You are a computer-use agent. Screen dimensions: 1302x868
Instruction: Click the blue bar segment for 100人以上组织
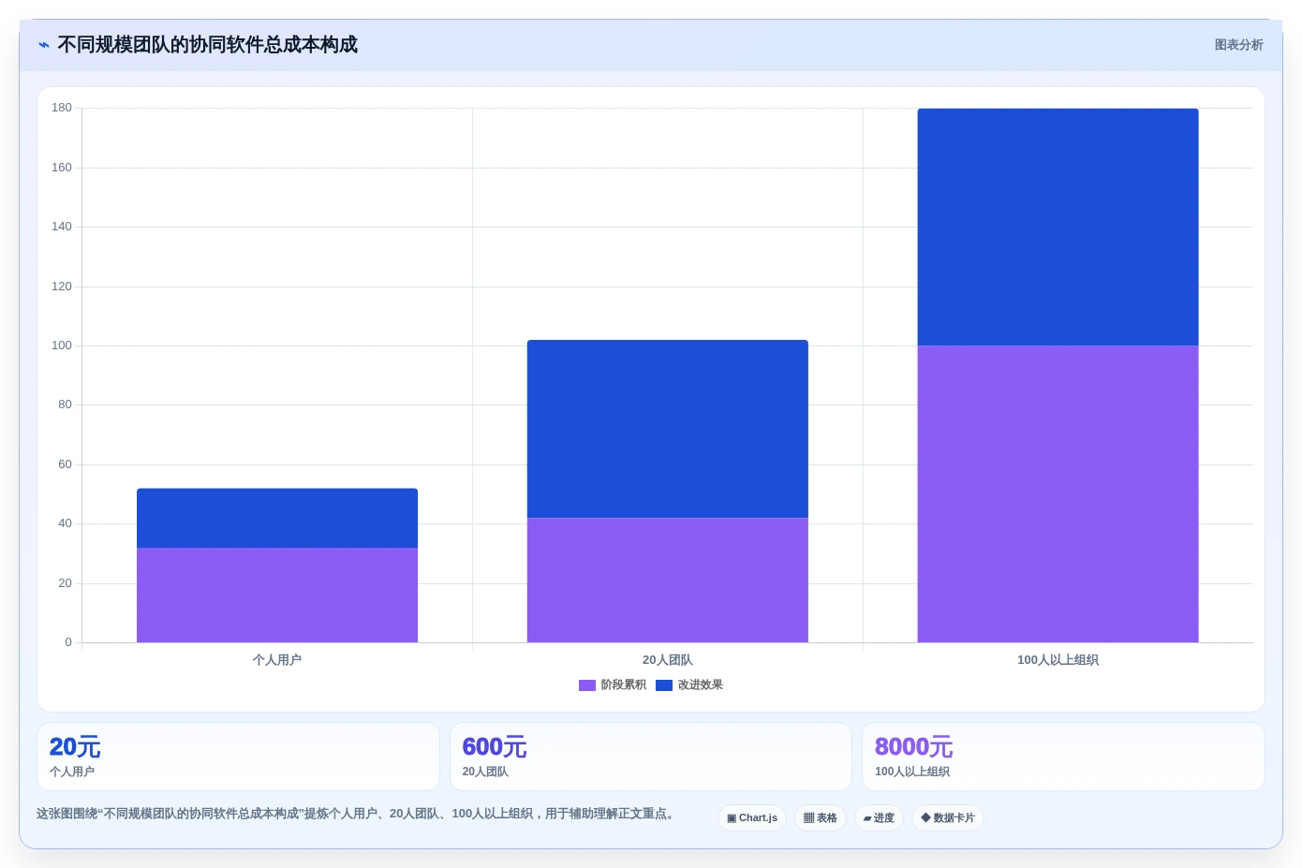[x=1058, y=227]
